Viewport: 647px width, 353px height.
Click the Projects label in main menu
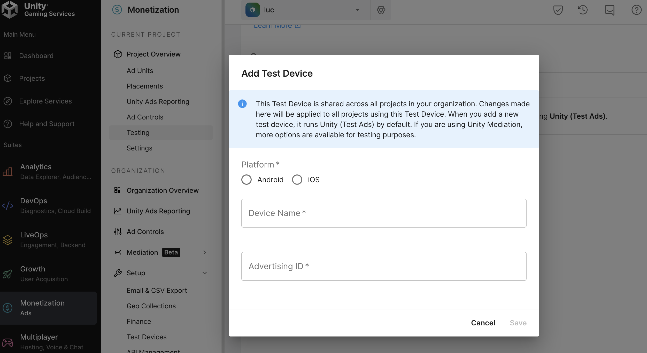pyautogui.click(x=32, y=78)
